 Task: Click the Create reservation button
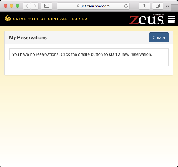click(x=159, y=37)
